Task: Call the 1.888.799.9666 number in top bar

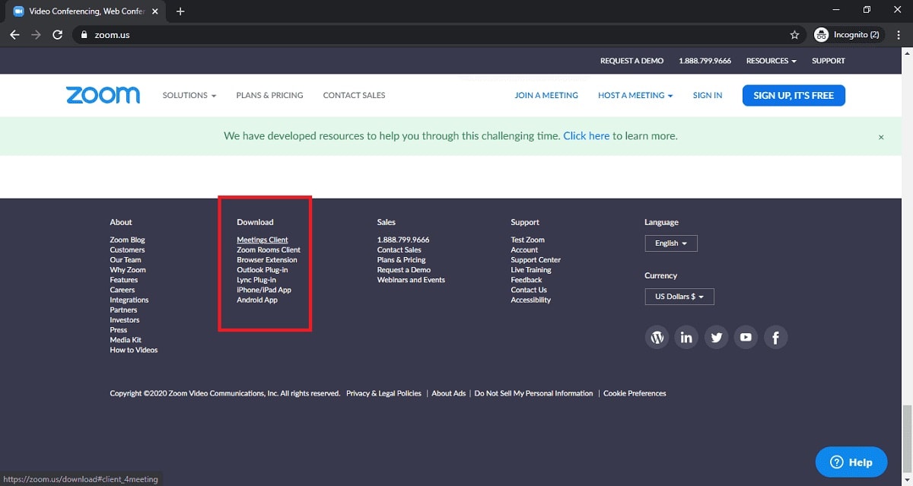Action: [705, 61]
